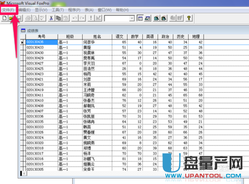Open the 窗口(W) menu
Viewport: 249px width, 184px height.
(105, 10)
